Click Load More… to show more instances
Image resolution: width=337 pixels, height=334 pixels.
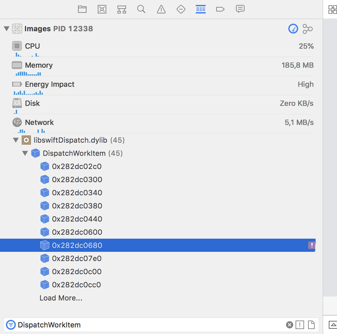[61, 298]
